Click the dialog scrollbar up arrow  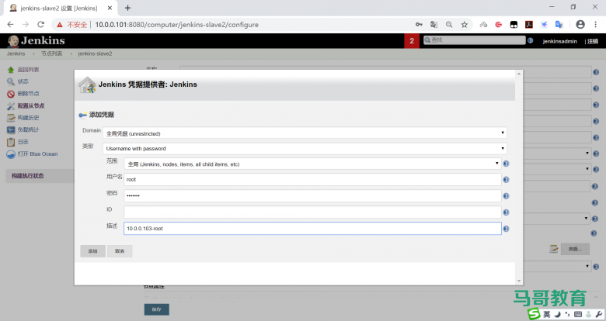pos(519,74)
